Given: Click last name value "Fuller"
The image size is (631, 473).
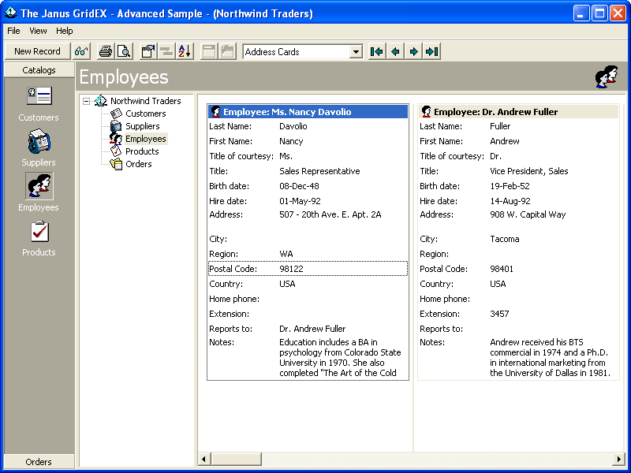Looking at the screenshot, I should [x=500, y=126].
